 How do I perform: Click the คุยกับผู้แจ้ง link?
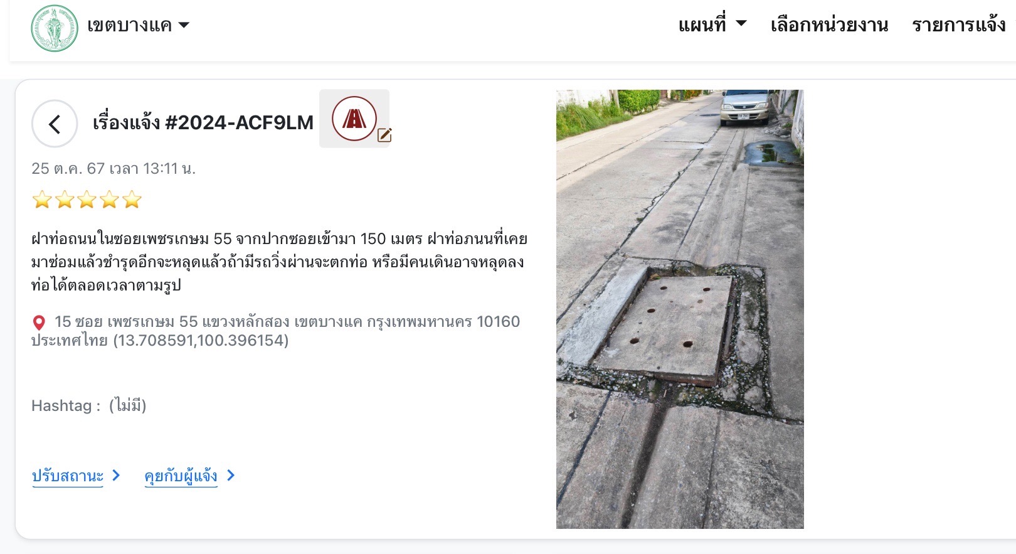point(181,476)
